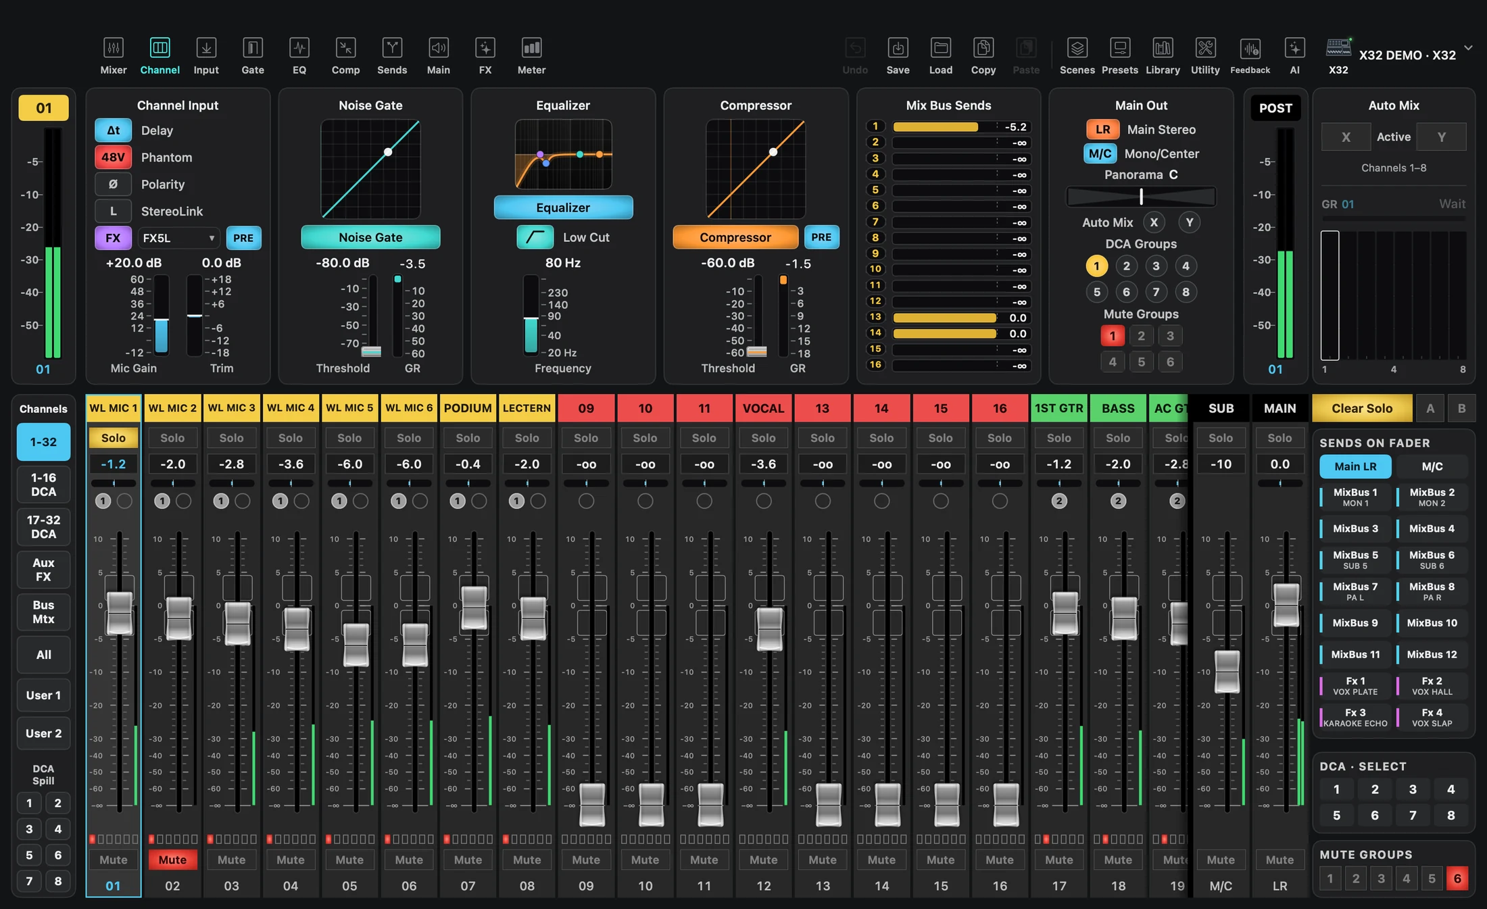Open the Meter toolbar icon
The width and height of the screenshot is (1487, 909).
[x=532, y=55]
